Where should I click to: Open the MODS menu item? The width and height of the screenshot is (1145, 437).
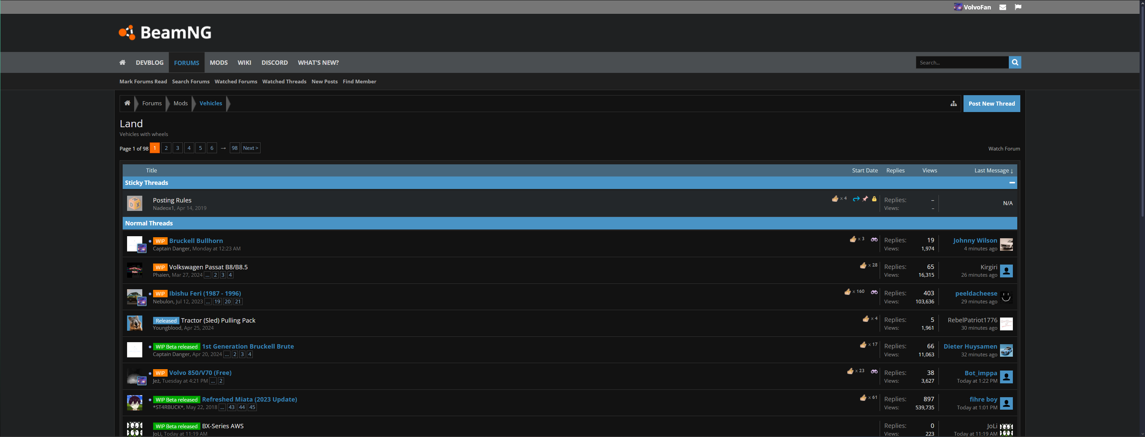point(218,63)
